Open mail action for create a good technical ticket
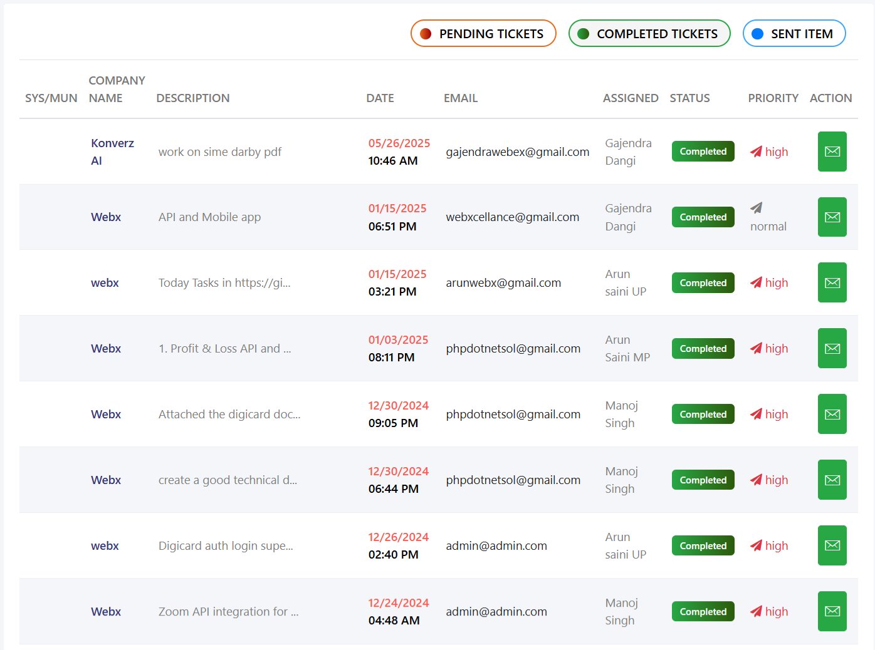The height and width of the screenshot is (650, 875). click(832, 480)
